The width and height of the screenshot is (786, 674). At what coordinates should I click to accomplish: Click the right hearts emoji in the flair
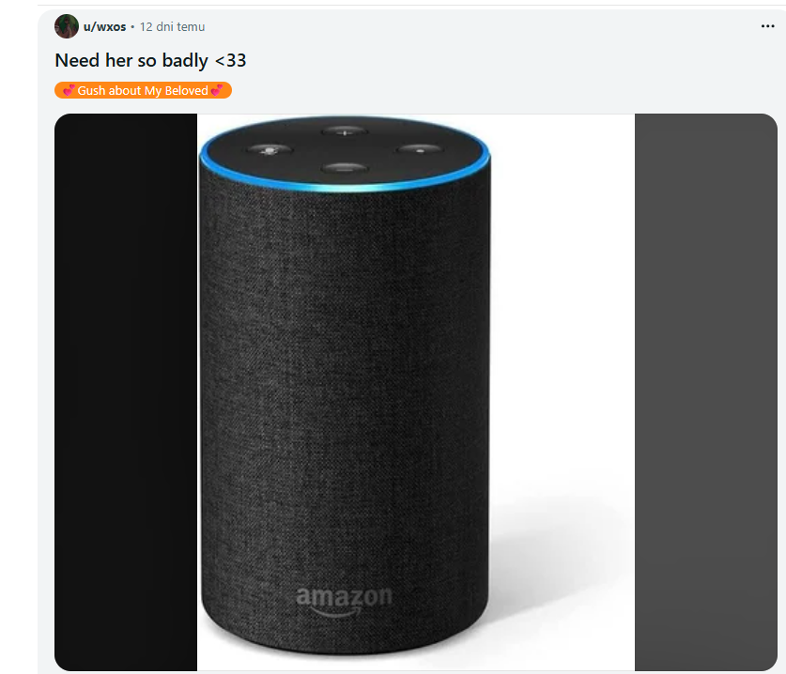[x=217, y=90]
